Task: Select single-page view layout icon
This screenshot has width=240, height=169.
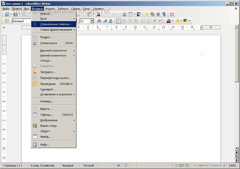Action: [176, 166]
